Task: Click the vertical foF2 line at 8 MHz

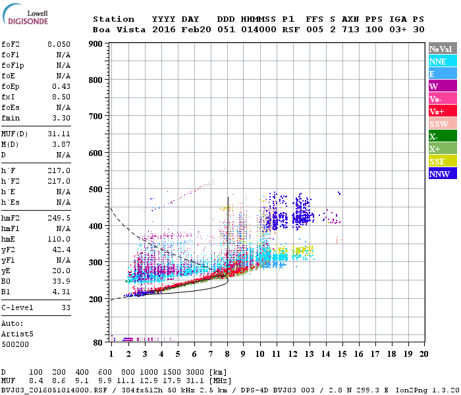Action: [x=228, y=235]
